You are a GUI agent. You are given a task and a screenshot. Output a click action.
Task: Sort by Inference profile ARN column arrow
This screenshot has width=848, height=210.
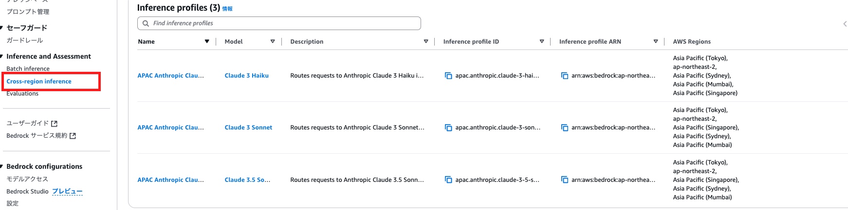click(x=656, y=42)
